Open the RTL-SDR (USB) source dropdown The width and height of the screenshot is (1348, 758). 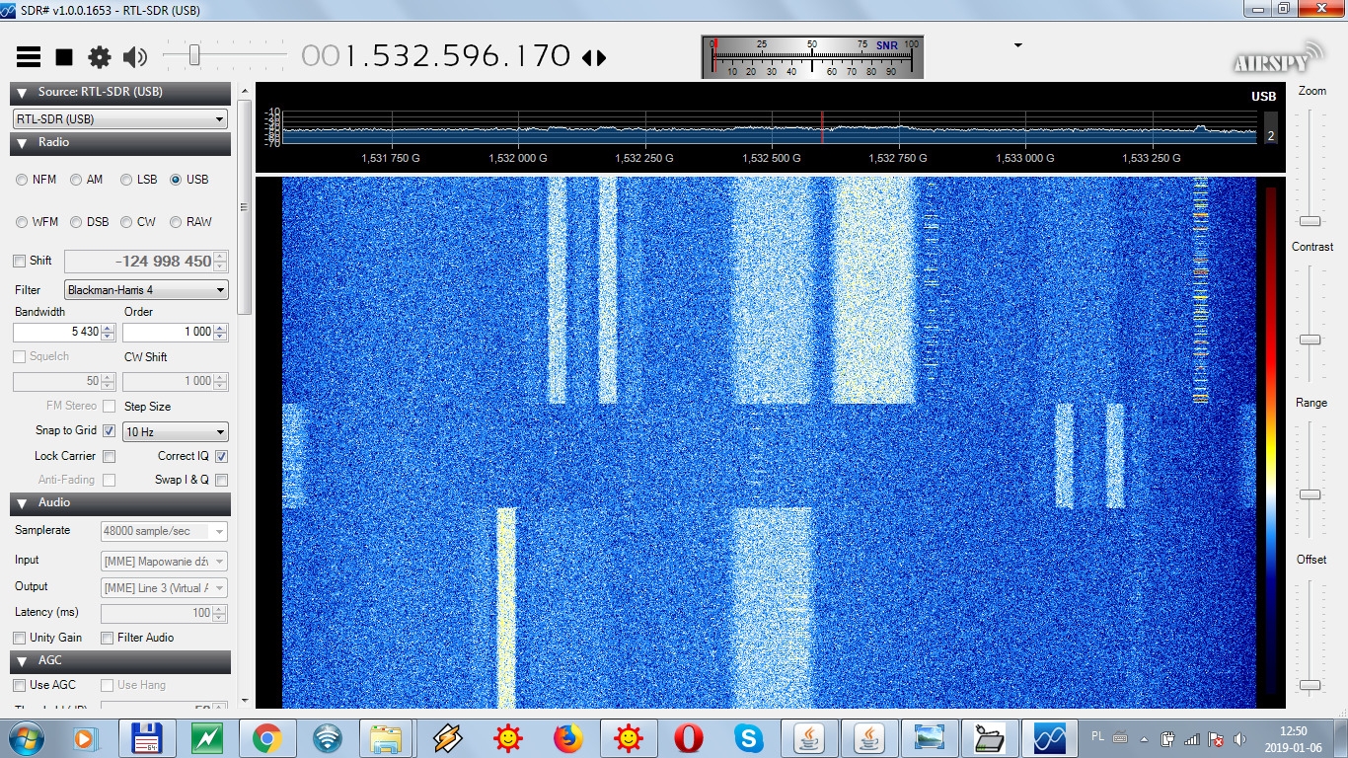click(x=120, y=119)
